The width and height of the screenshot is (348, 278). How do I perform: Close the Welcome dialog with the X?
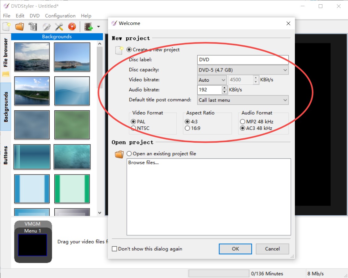pyautogui.click(x=288, y=23)
